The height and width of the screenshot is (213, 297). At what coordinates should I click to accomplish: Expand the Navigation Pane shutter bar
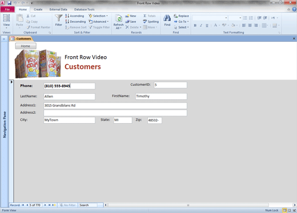(4, 39)
